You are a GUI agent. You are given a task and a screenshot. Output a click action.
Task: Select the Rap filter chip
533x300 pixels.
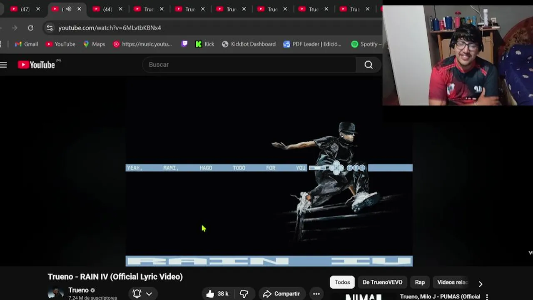coord(420,282)
